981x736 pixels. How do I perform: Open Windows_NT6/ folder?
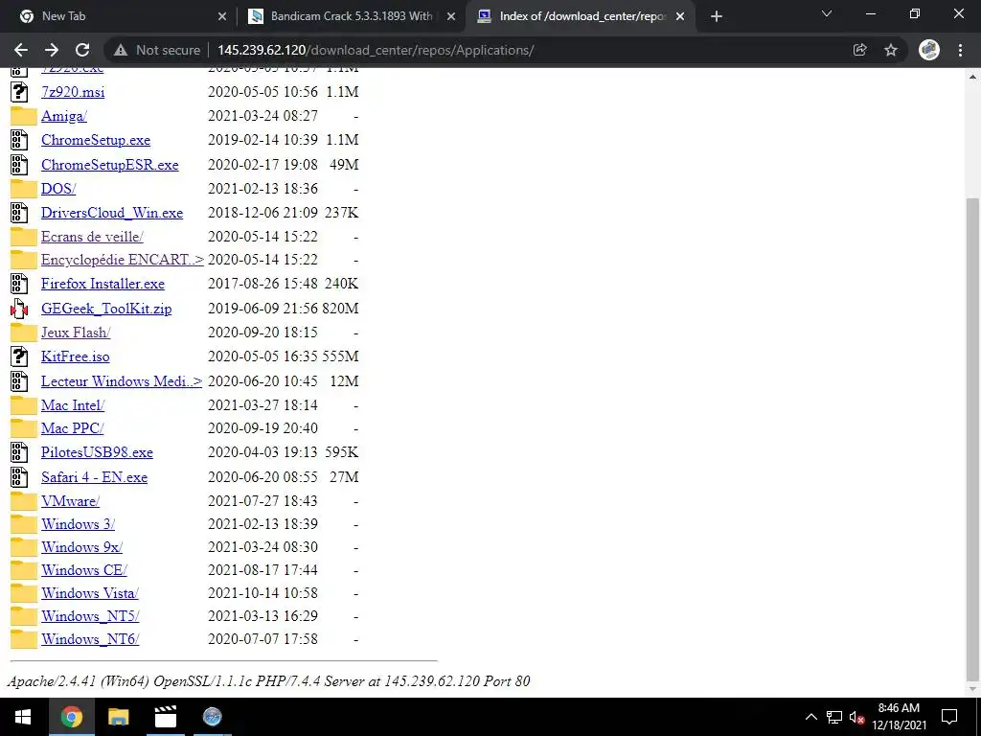pyautogui.click(x=90, y=639)
